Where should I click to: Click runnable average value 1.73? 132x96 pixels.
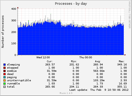coord(100,84)
